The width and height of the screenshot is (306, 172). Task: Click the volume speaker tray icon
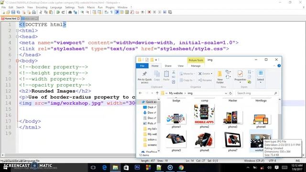(270, 168)
